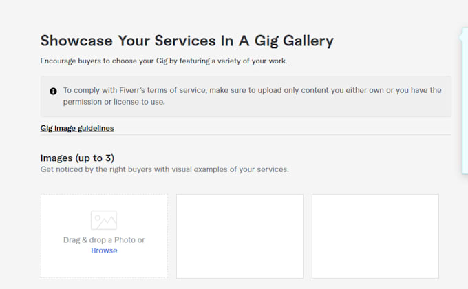Click the info icon beside terms notice
This screenshot has height=289, width=468.
click(53, 91)
